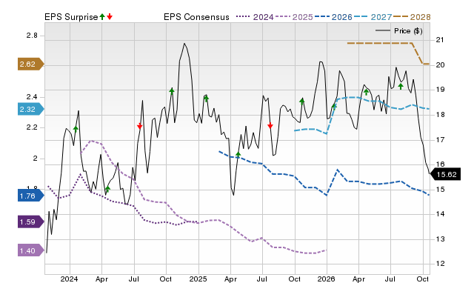
Task: Click the 17 price axis label
Action: tap(440, 140)
